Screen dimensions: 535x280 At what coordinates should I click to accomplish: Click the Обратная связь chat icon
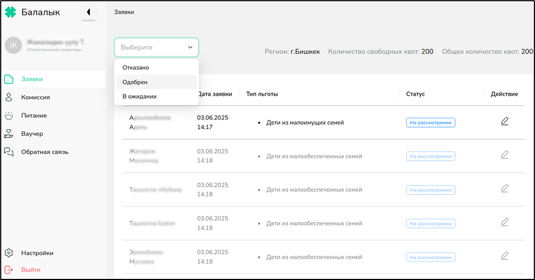9,152
